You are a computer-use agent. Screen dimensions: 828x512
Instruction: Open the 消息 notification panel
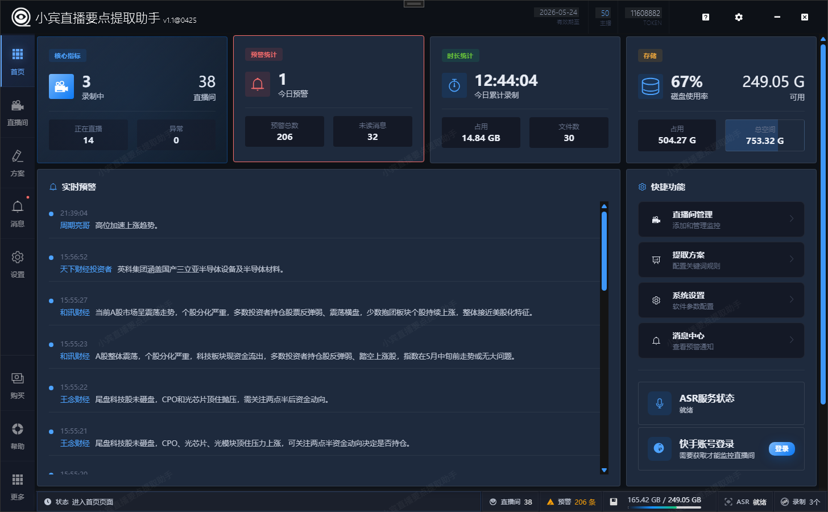pyautogui.click(x=18, y=214)
